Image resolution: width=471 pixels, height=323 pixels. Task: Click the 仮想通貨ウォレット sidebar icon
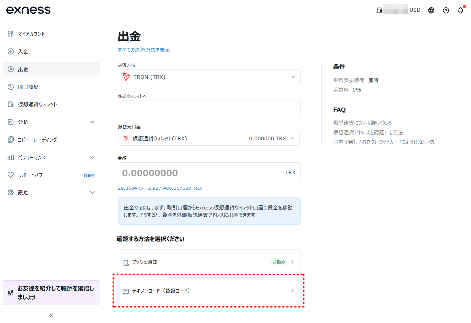(x=10, y=104)
